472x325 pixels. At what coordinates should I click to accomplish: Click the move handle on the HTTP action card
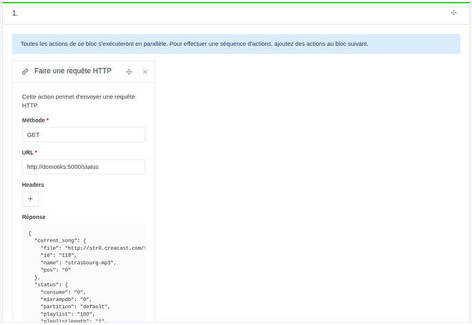[129, 71]
